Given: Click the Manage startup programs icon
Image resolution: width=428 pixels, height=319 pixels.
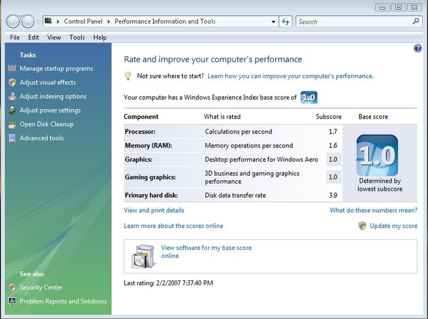Looking at the screenshot, I should [12, 69].
